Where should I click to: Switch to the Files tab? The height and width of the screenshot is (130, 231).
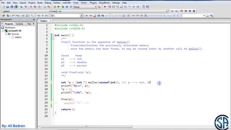coord(29,24)
